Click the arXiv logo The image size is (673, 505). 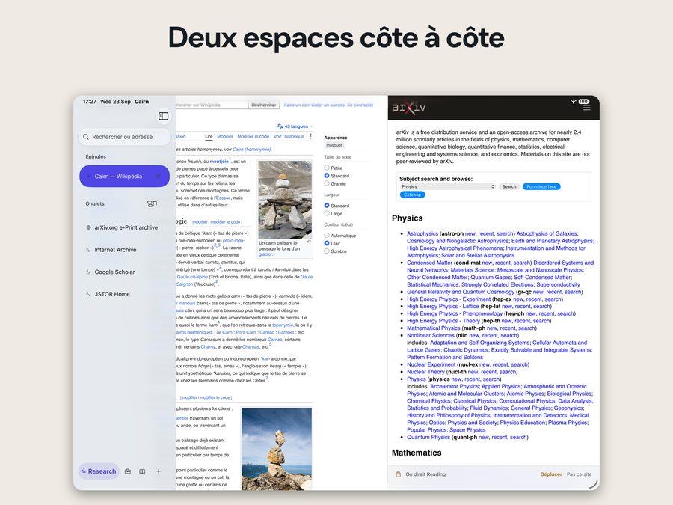[408, 107]
